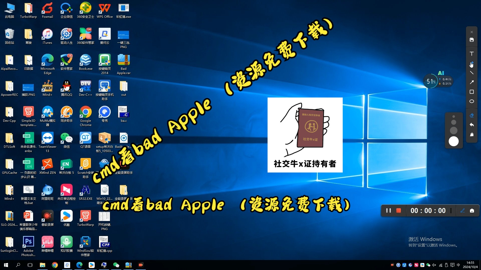This screenshot has height=270, width=481.
Task: Open taskbar search magnifier
Action: [18, 265]
